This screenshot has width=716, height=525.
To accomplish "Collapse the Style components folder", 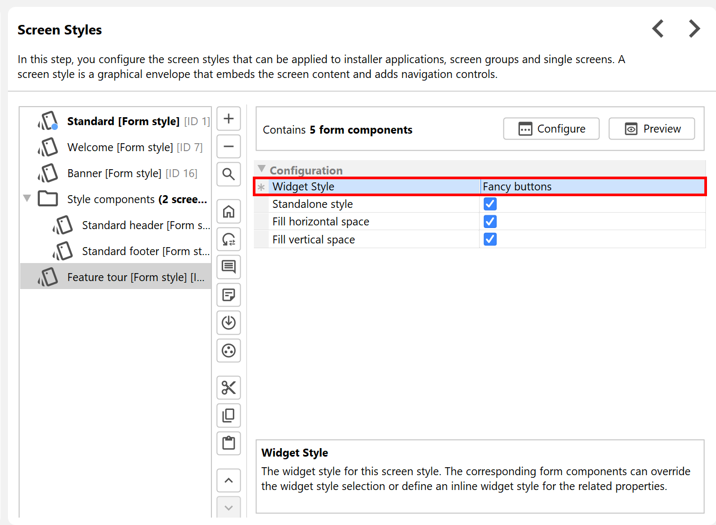I will 27,198.
